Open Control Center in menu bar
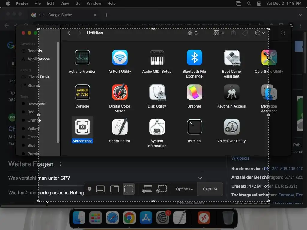This screenshot has width=307, height=230. [x=259, y=4]
